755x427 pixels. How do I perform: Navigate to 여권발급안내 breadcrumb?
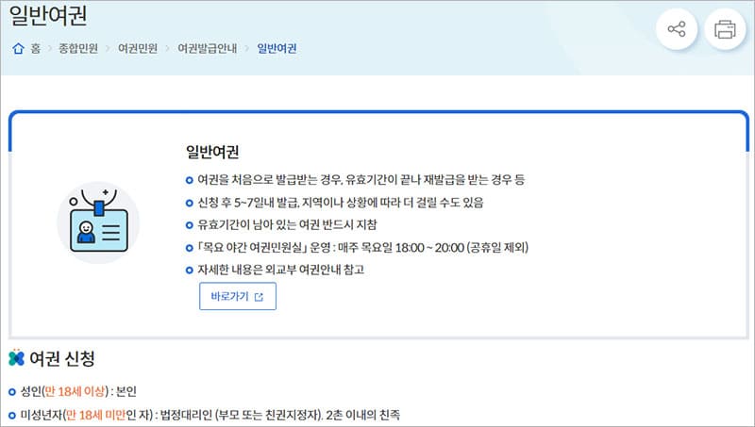[x=208, y=48]
